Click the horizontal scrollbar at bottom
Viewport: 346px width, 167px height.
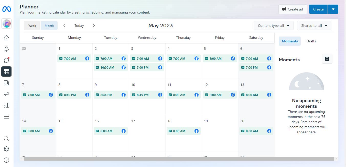pos(179,159)
